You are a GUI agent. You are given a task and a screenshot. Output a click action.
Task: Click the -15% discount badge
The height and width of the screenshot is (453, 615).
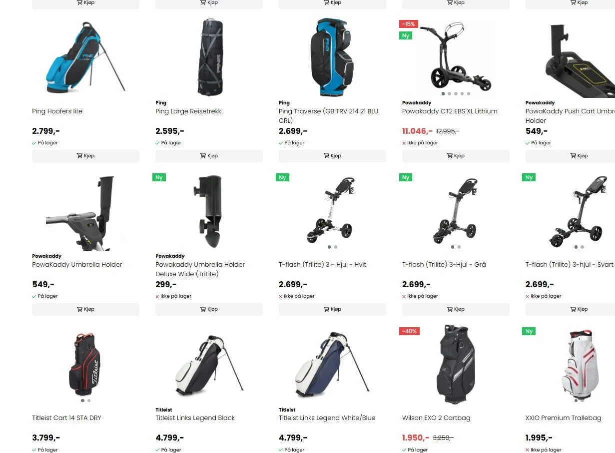pyautogui.click(x=409, y=24)
